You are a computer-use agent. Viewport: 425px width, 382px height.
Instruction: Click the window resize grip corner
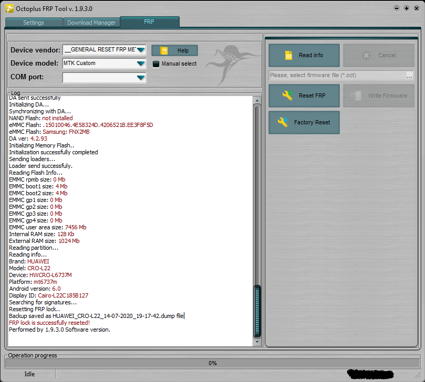point(418,375)
